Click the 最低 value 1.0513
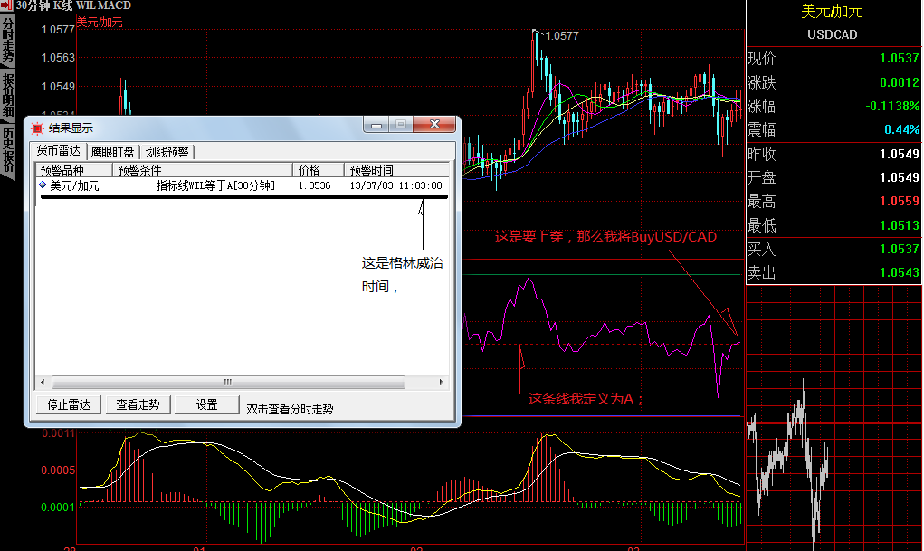Screen dimensions: 924x551 900,225
